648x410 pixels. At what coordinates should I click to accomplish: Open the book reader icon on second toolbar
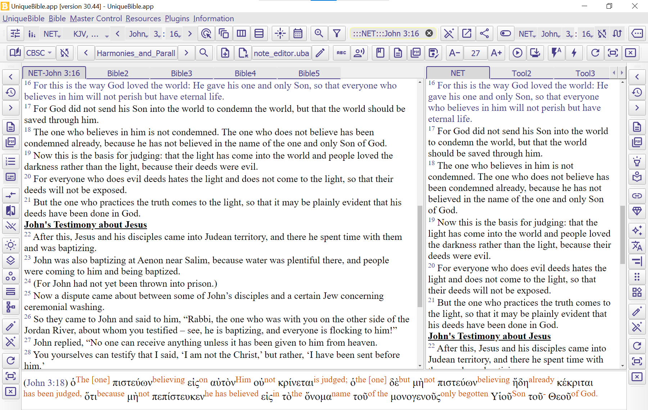pyautogui.click(x=15, y=53)
